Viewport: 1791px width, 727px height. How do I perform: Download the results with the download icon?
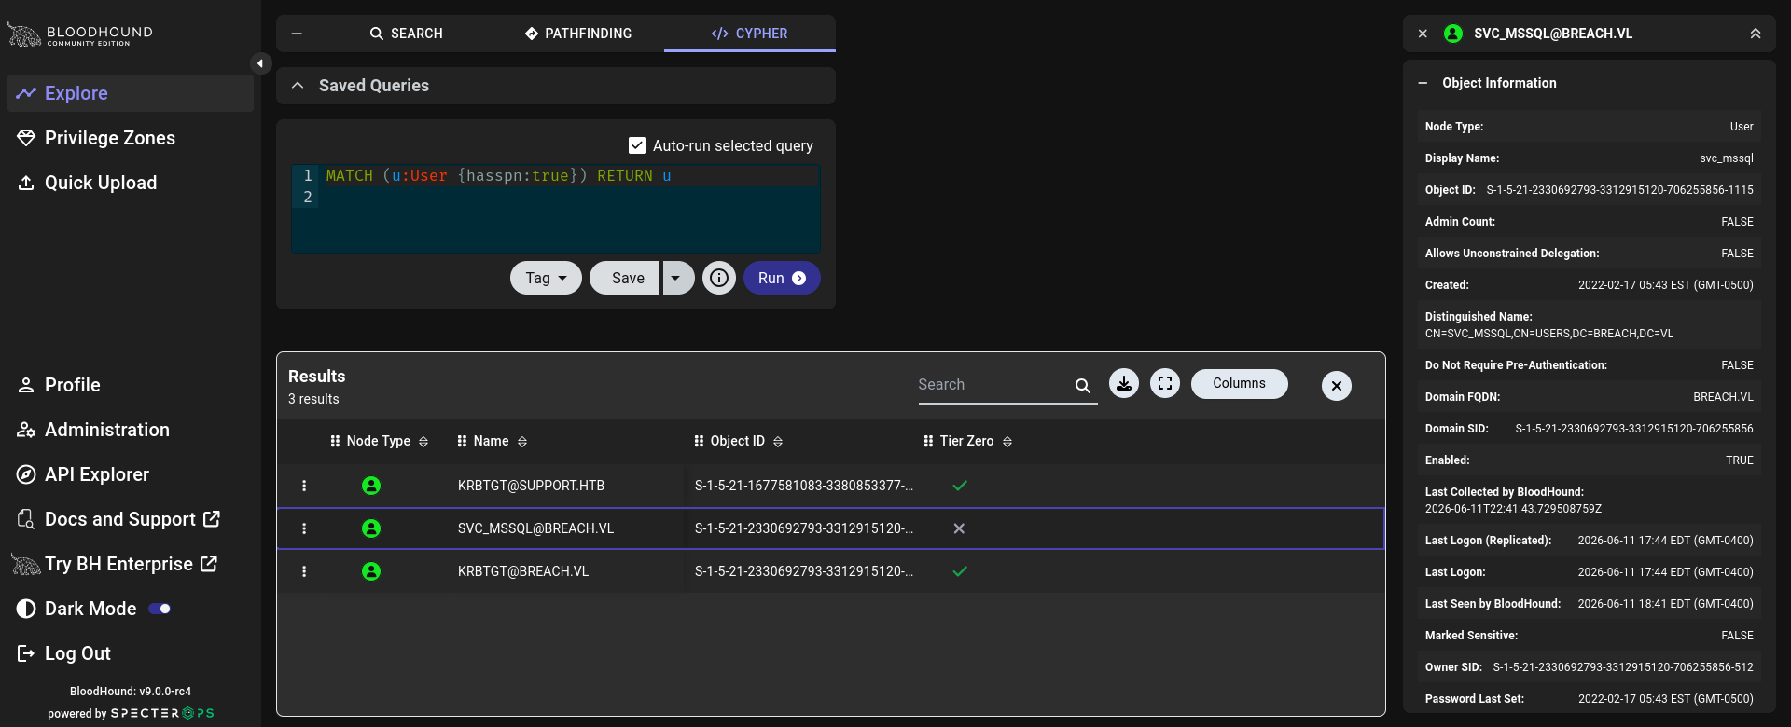click(1124, 383)
